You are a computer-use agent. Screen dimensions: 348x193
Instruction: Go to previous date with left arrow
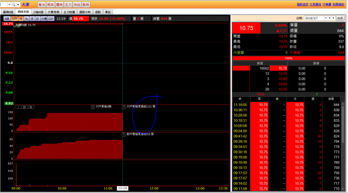330,18
